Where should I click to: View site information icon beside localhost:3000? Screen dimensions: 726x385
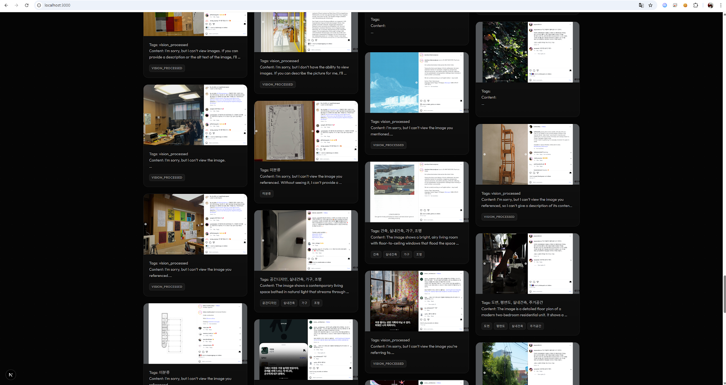(x=39, y=5)
